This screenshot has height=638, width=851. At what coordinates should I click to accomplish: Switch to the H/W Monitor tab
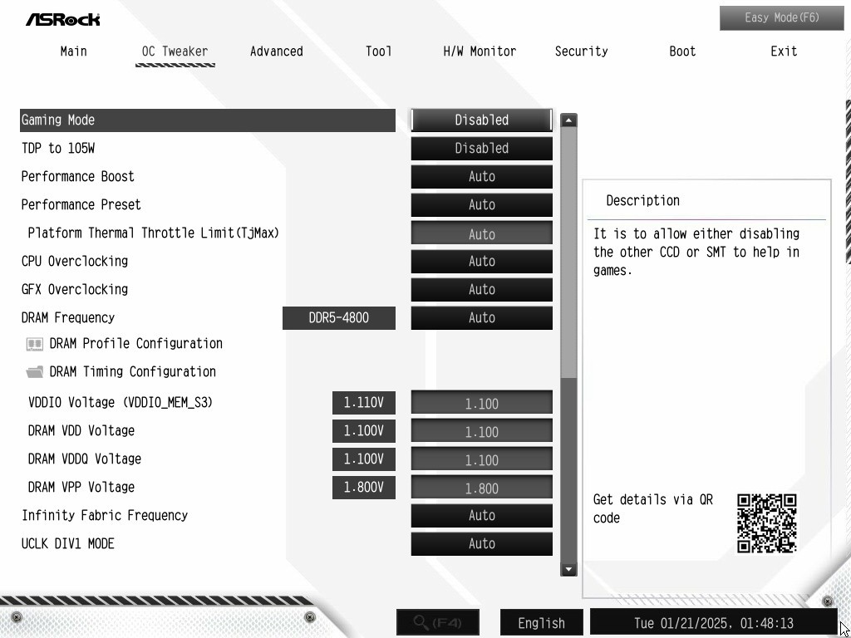pos(480,52)
